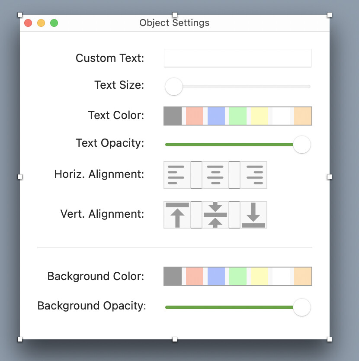Image resolution: width=359 pixels, height=361 pixels.
Task: Align text vertically to top
Action: tap(177, 215)
